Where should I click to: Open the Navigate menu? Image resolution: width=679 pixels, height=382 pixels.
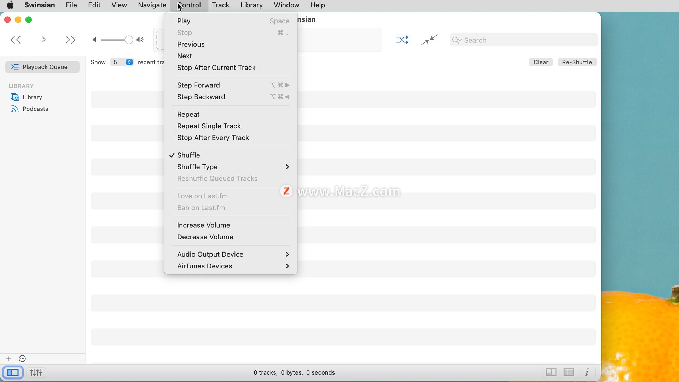[x=152, y=5]
